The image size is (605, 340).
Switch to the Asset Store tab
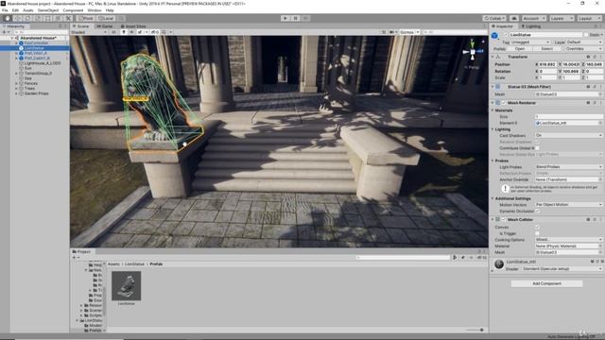[133, 26]
